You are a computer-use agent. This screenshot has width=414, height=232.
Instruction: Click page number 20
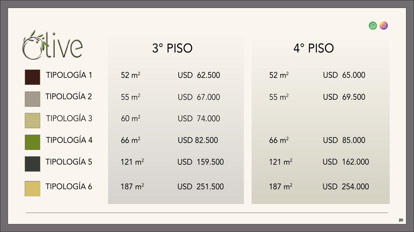(401, 220)
